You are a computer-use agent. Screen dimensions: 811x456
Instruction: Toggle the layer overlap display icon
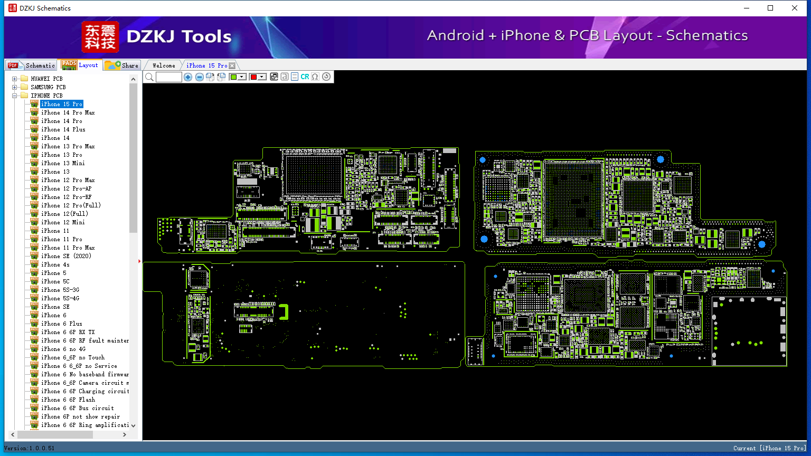point(274,77)
